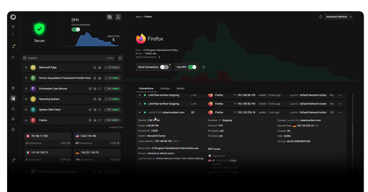This screenshot has height=192, width=368.
Task: Click the info icon left of Advanced Interface
Action: point(321,17)
